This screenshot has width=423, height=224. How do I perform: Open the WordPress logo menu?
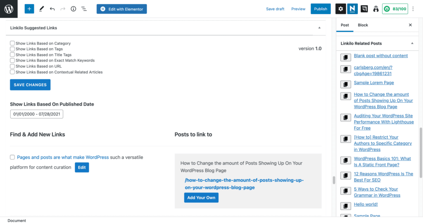(9, 9)
